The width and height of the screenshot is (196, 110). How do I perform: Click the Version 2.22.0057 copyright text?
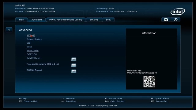(x=98, y=106)
